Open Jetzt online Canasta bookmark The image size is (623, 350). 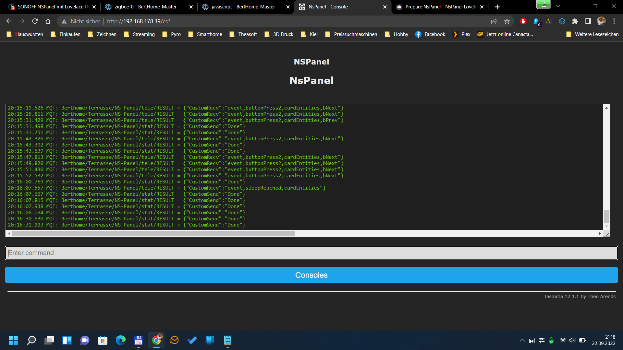pos(505,34)
